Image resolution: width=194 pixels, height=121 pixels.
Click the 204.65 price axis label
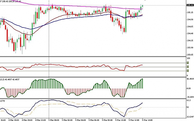pyautogui.click(x=190, y=27)
